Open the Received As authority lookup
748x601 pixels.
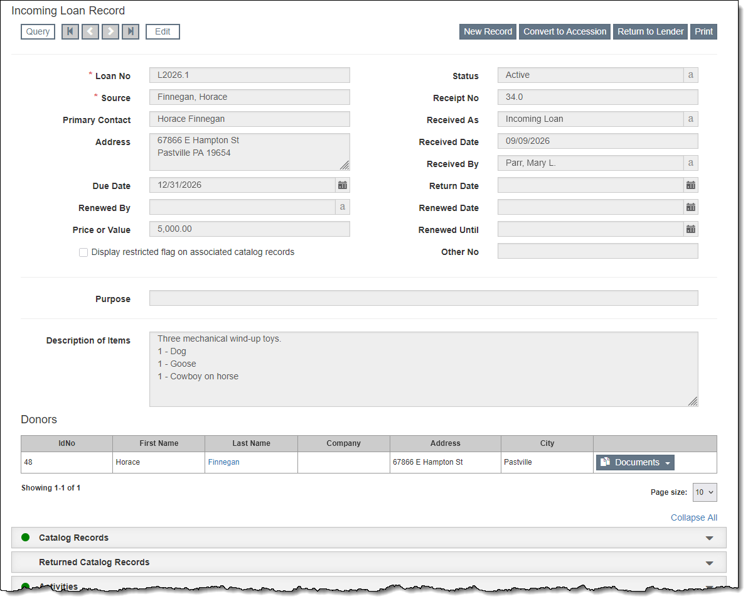tap(690, 119)
